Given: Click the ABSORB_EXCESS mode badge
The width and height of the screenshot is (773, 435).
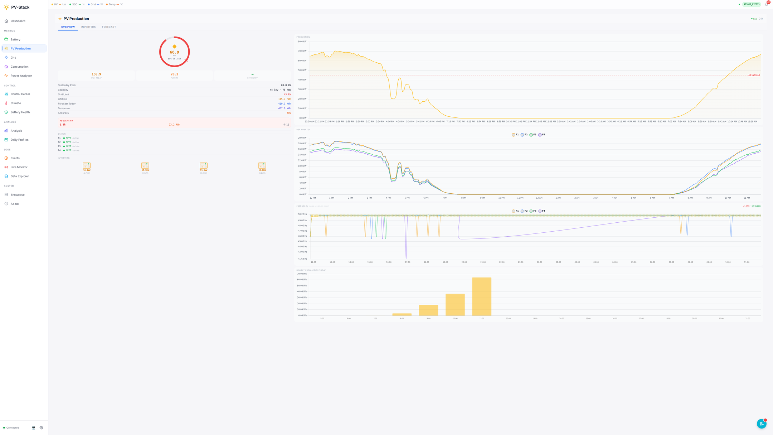Looking at the screenshot, I should point(751,4).
